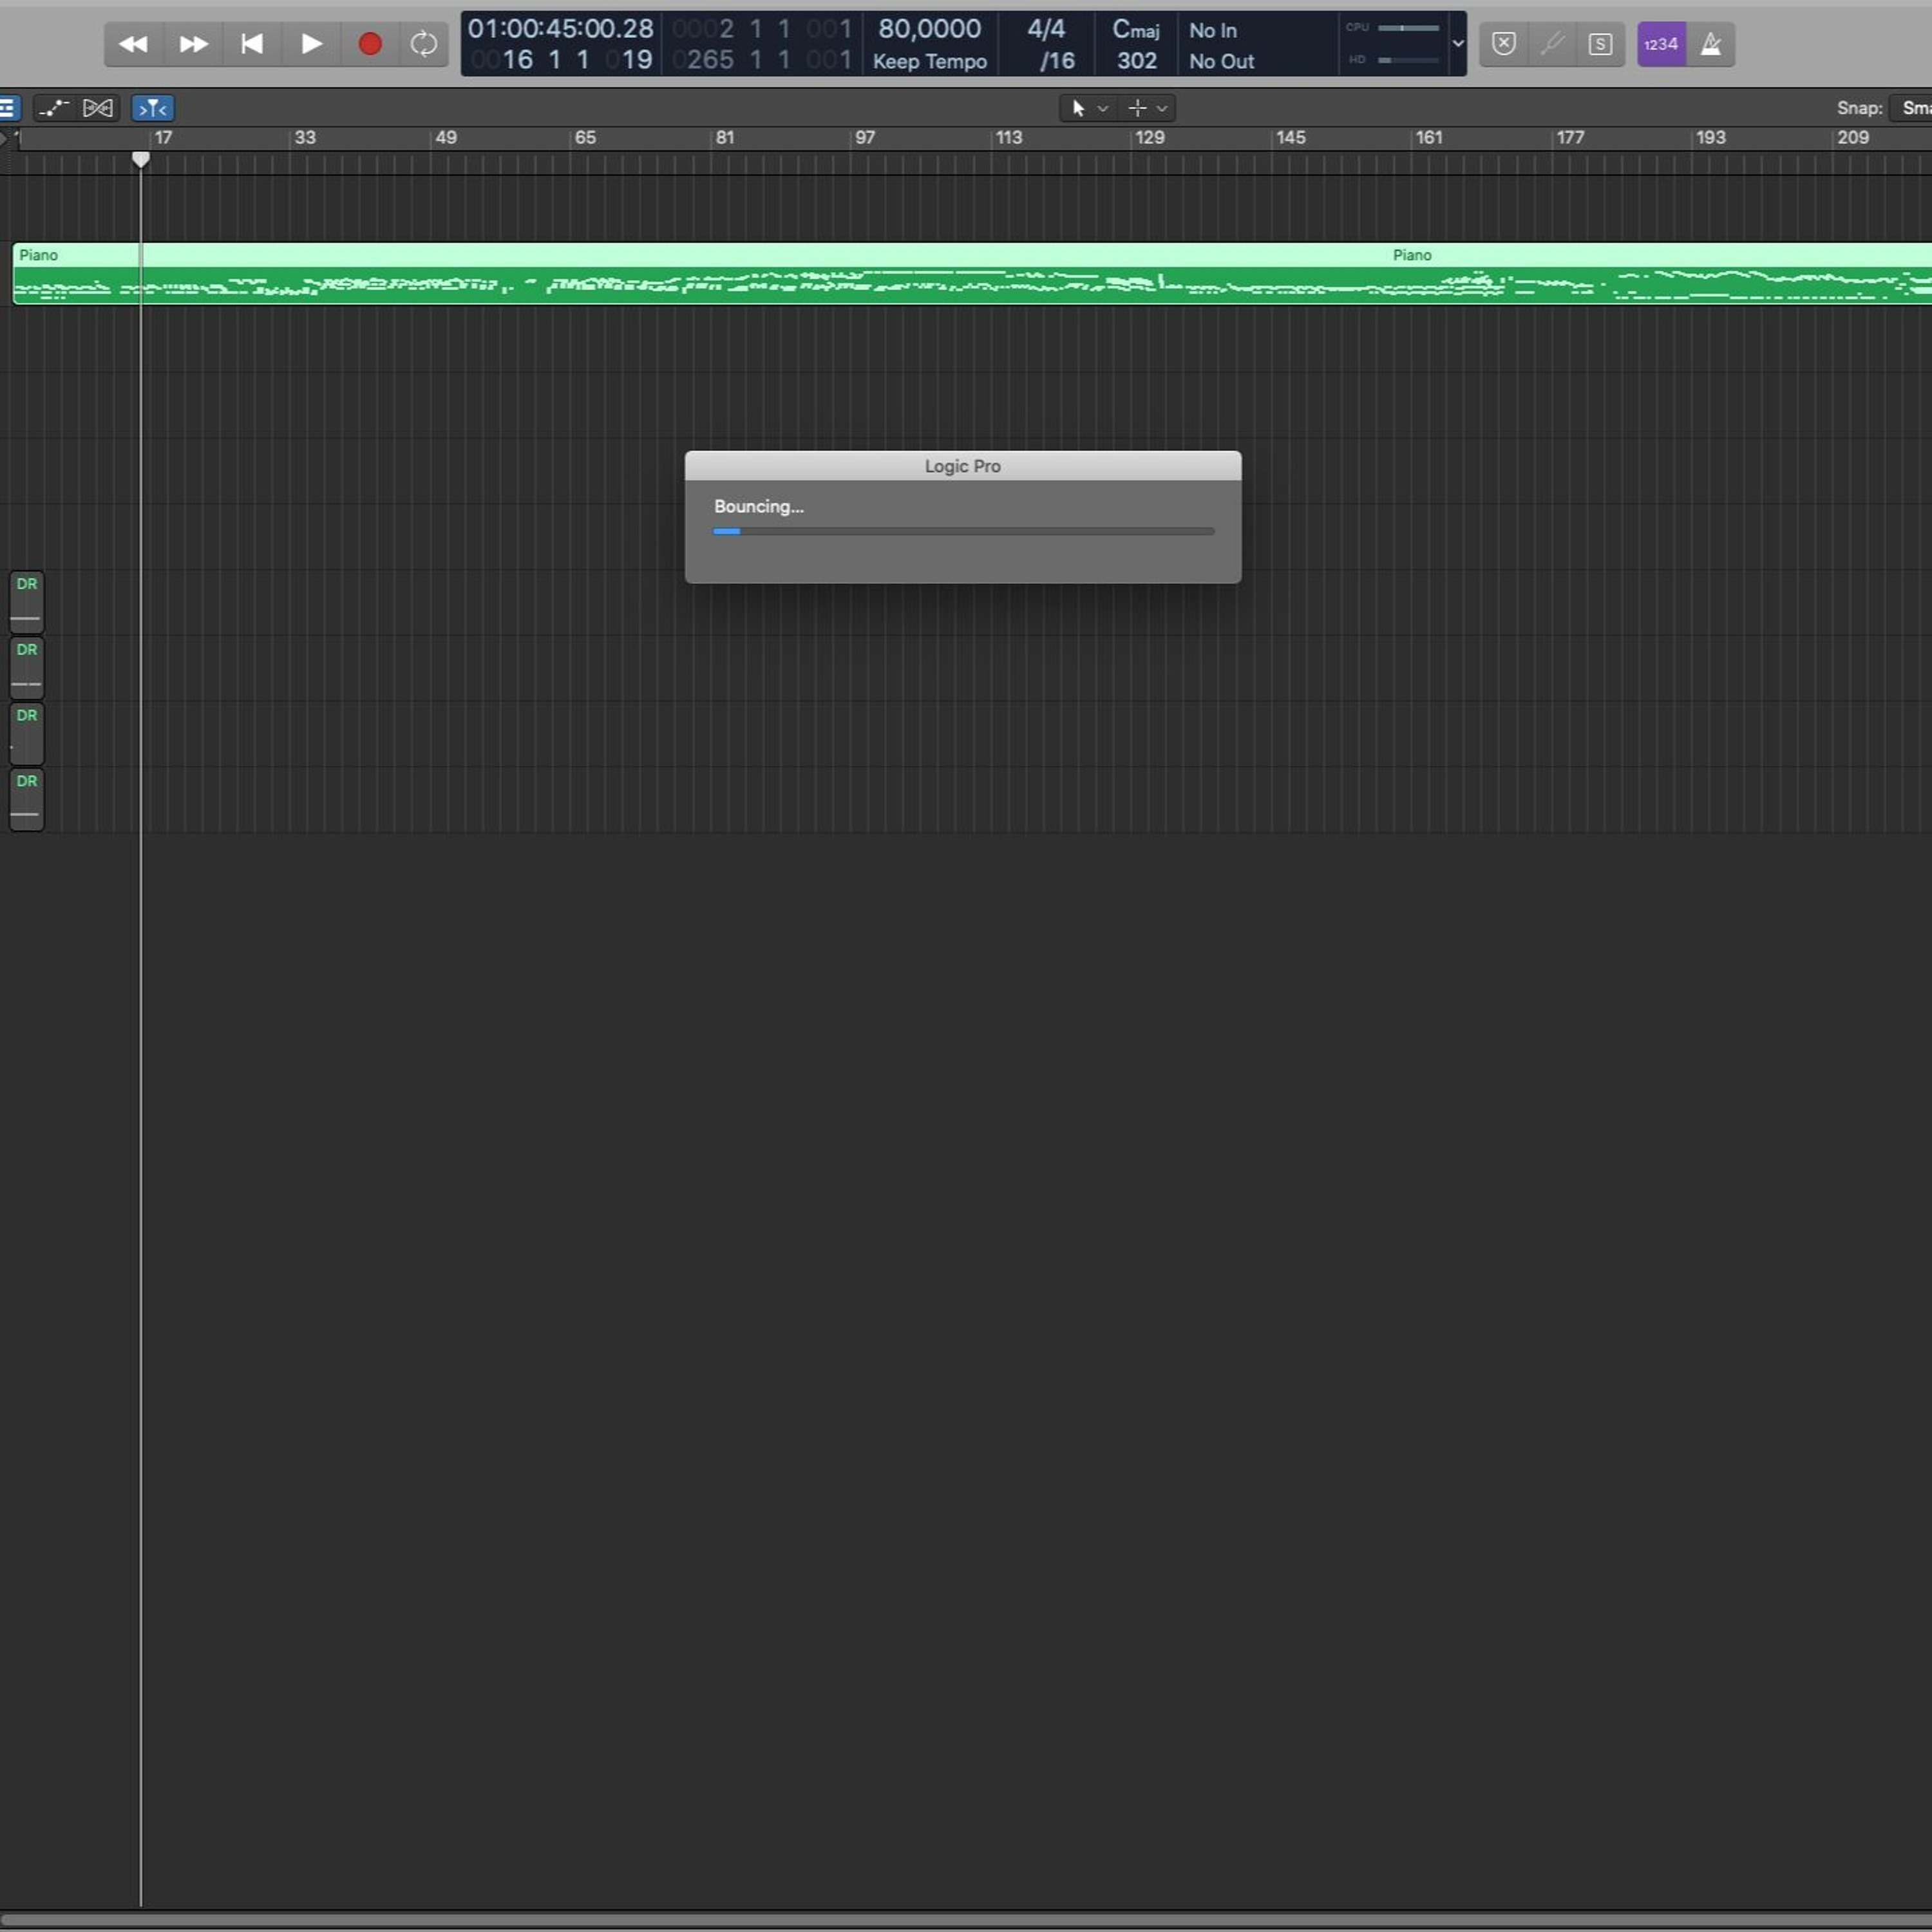Image resolution: width=1932 pixels, height=1932 pixels.
Task: Click the Solo S button
Action: point(1600,44)
